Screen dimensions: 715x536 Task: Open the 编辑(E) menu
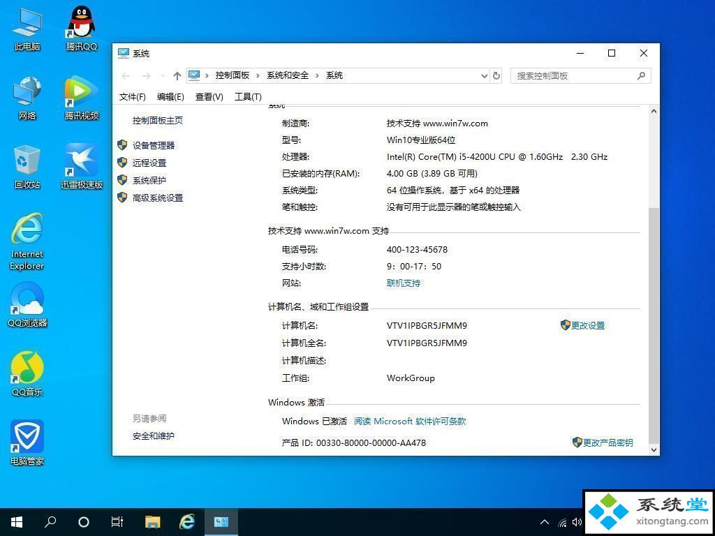(170, 96)
